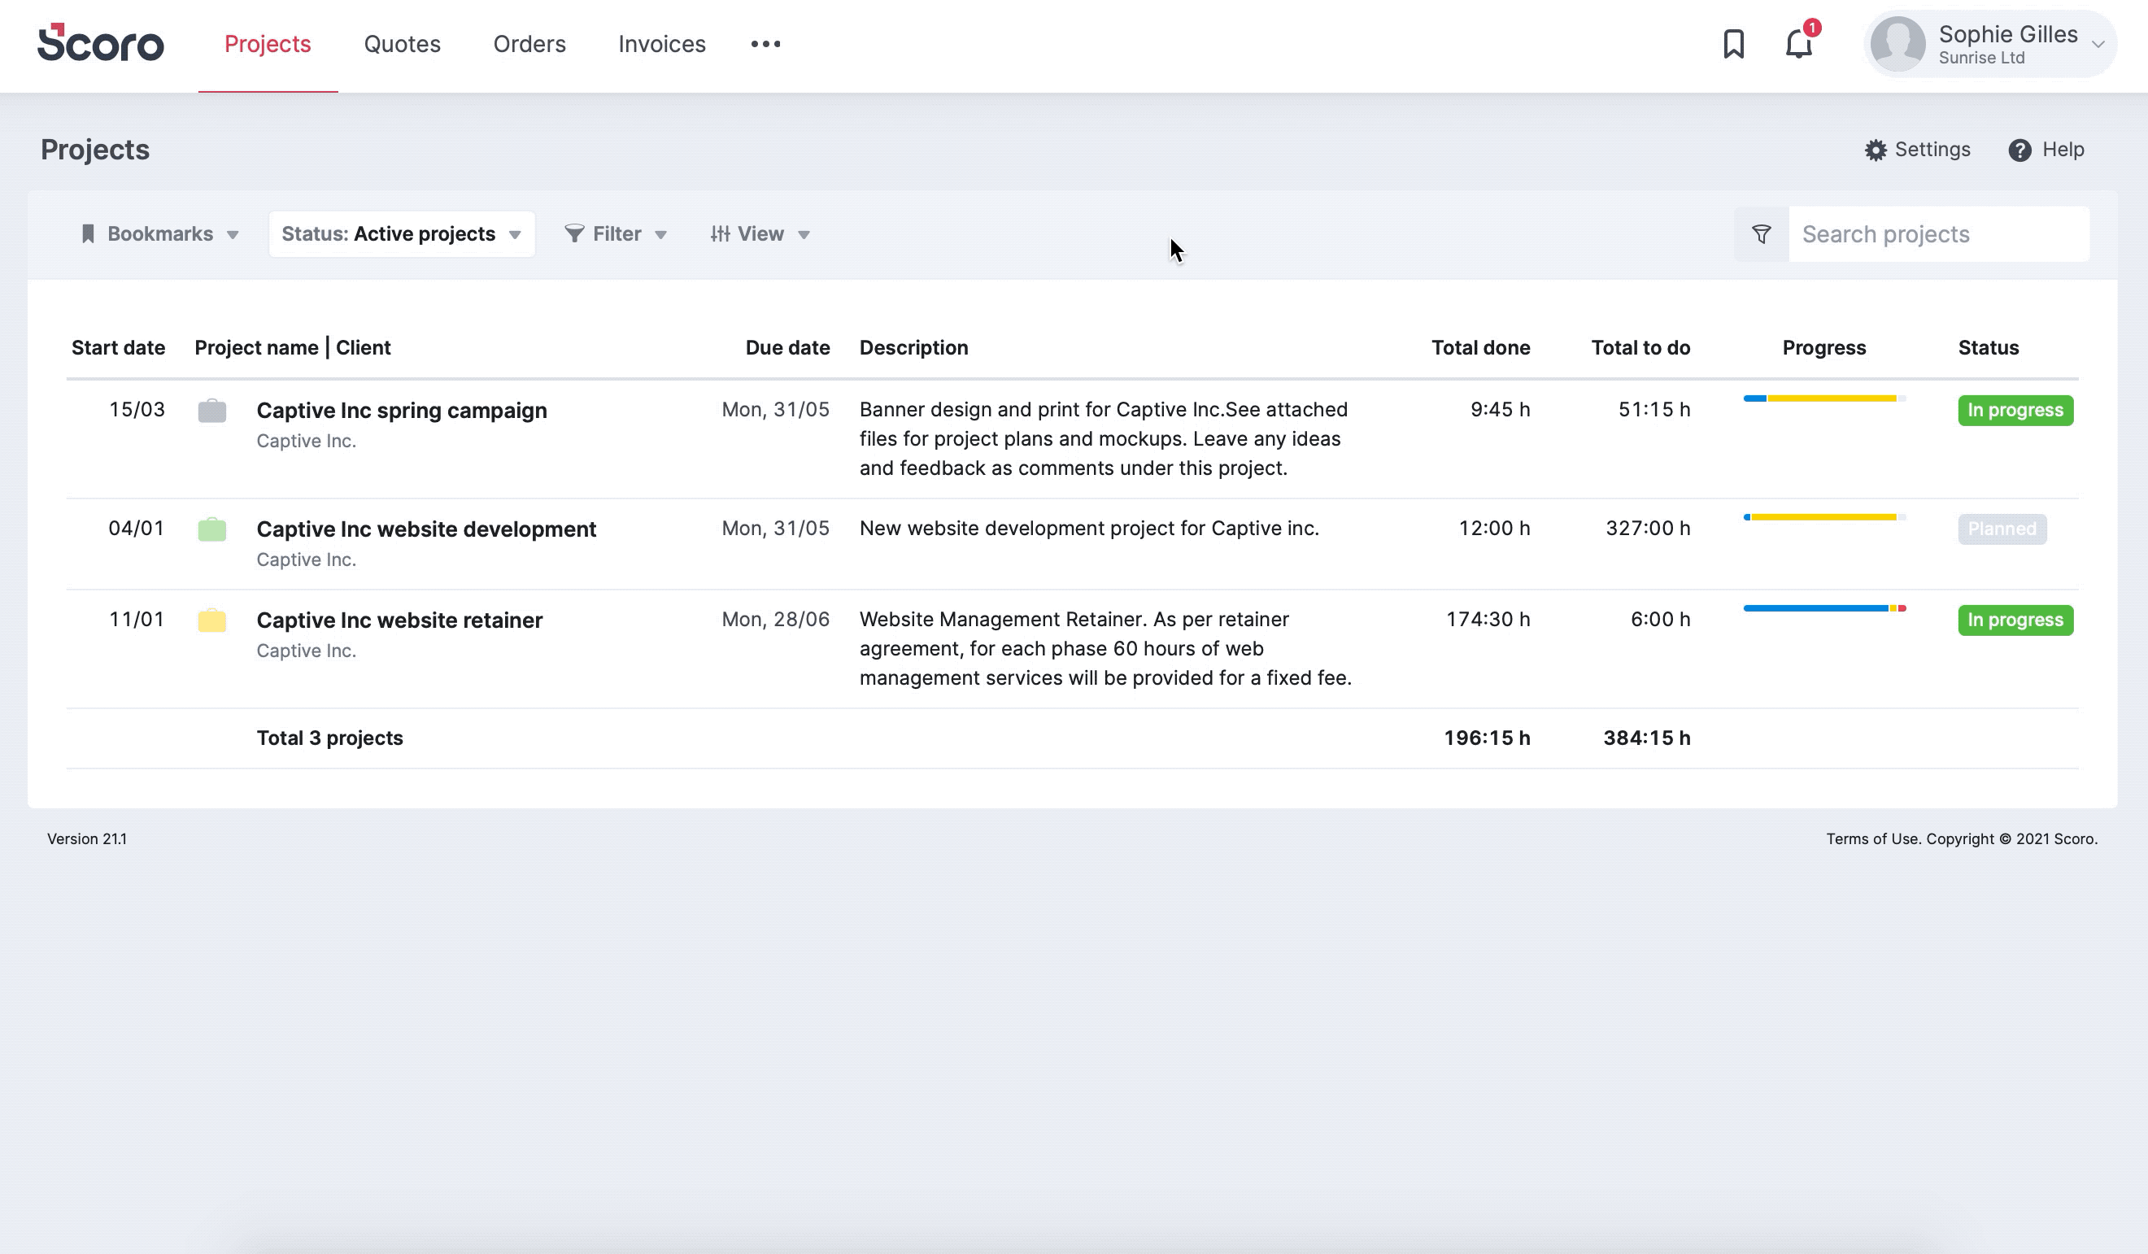Click Client column header
The height and width of the screenshot is (1254, 2148).
point(363,348)
